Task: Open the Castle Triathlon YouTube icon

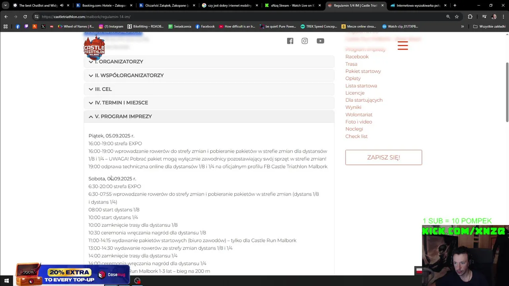Action: (x=320, y=41)
